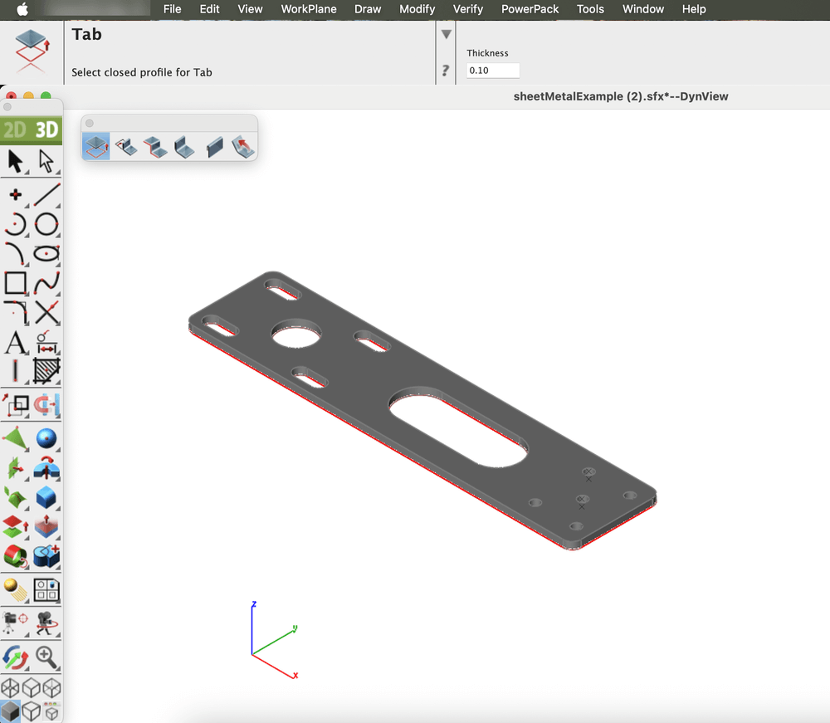
Task: Select the text tool (letter A)
Action: tap(15, 341)
